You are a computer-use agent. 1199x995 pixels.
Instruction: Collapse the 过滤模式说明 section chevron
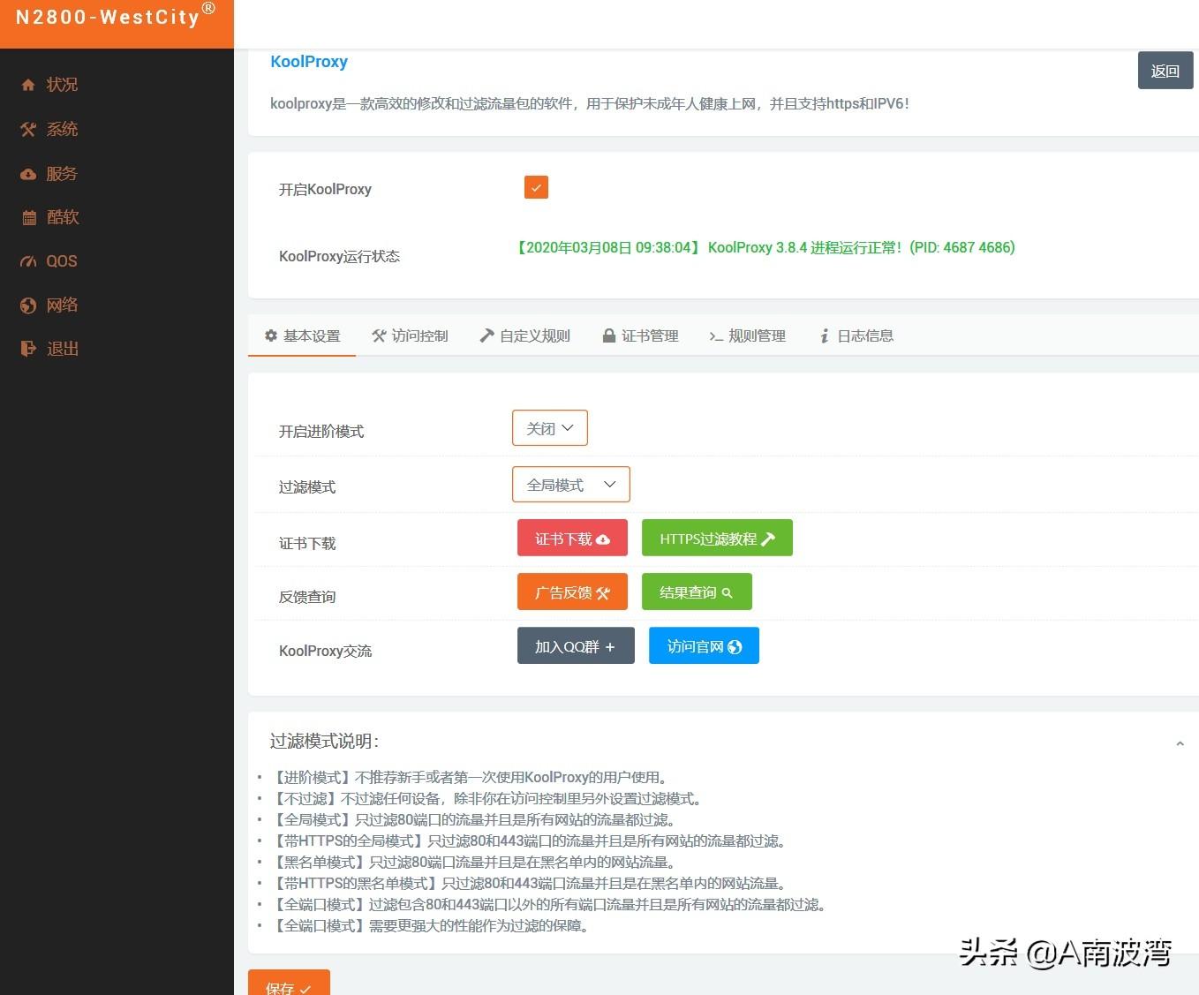pyautogui.click(x=1180, y=743)
